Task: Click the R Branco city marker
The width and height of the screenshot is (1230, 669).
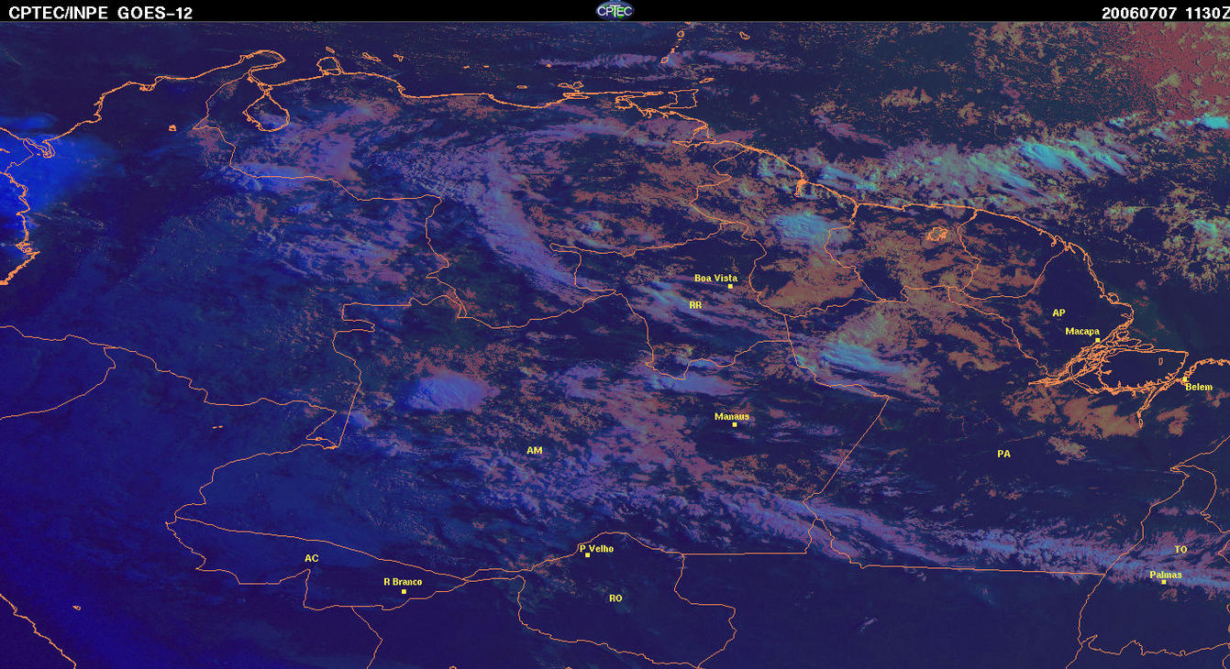Action: [x=404, y=591]
